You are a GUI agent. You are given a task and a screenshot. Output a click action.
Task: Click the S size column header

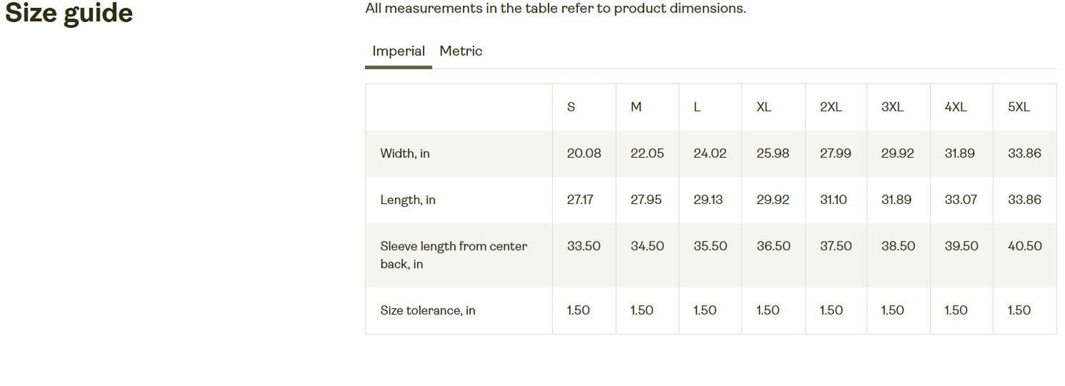[571, 107]
